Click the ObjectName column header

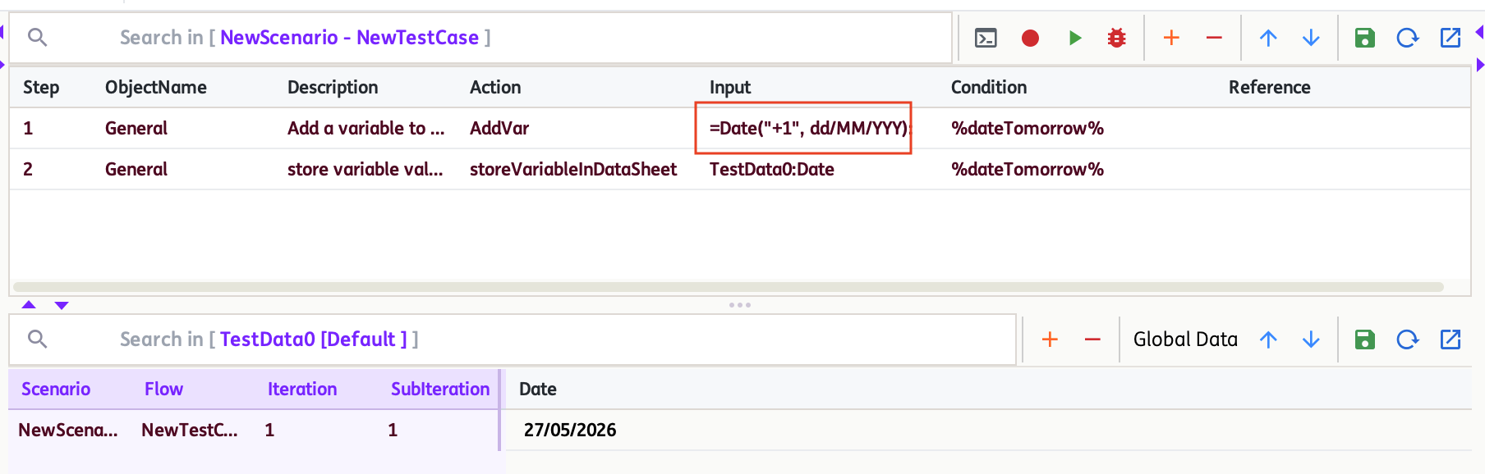(156, 88)
